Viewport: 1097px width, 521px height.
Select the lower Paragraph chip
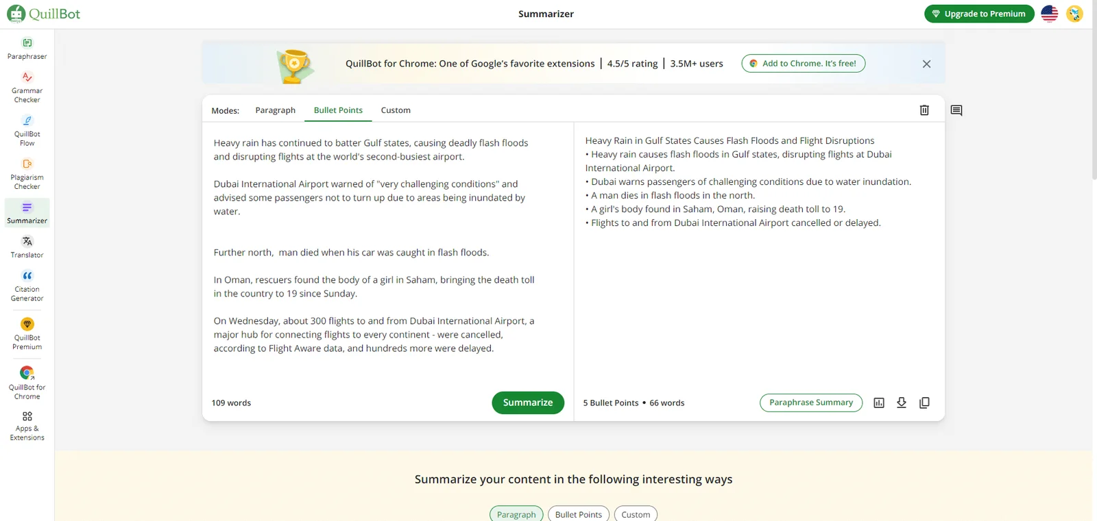coord(516,514)
